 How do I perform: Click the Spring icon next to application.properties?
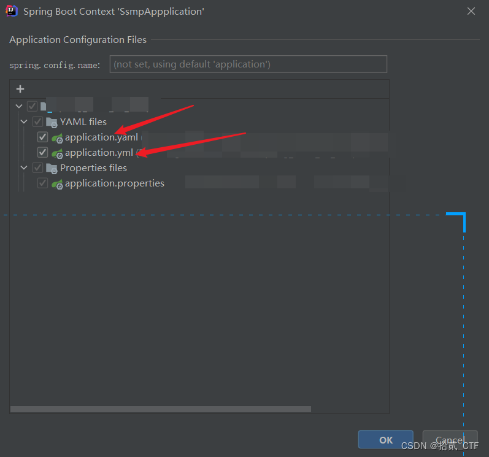click(57, 184)
